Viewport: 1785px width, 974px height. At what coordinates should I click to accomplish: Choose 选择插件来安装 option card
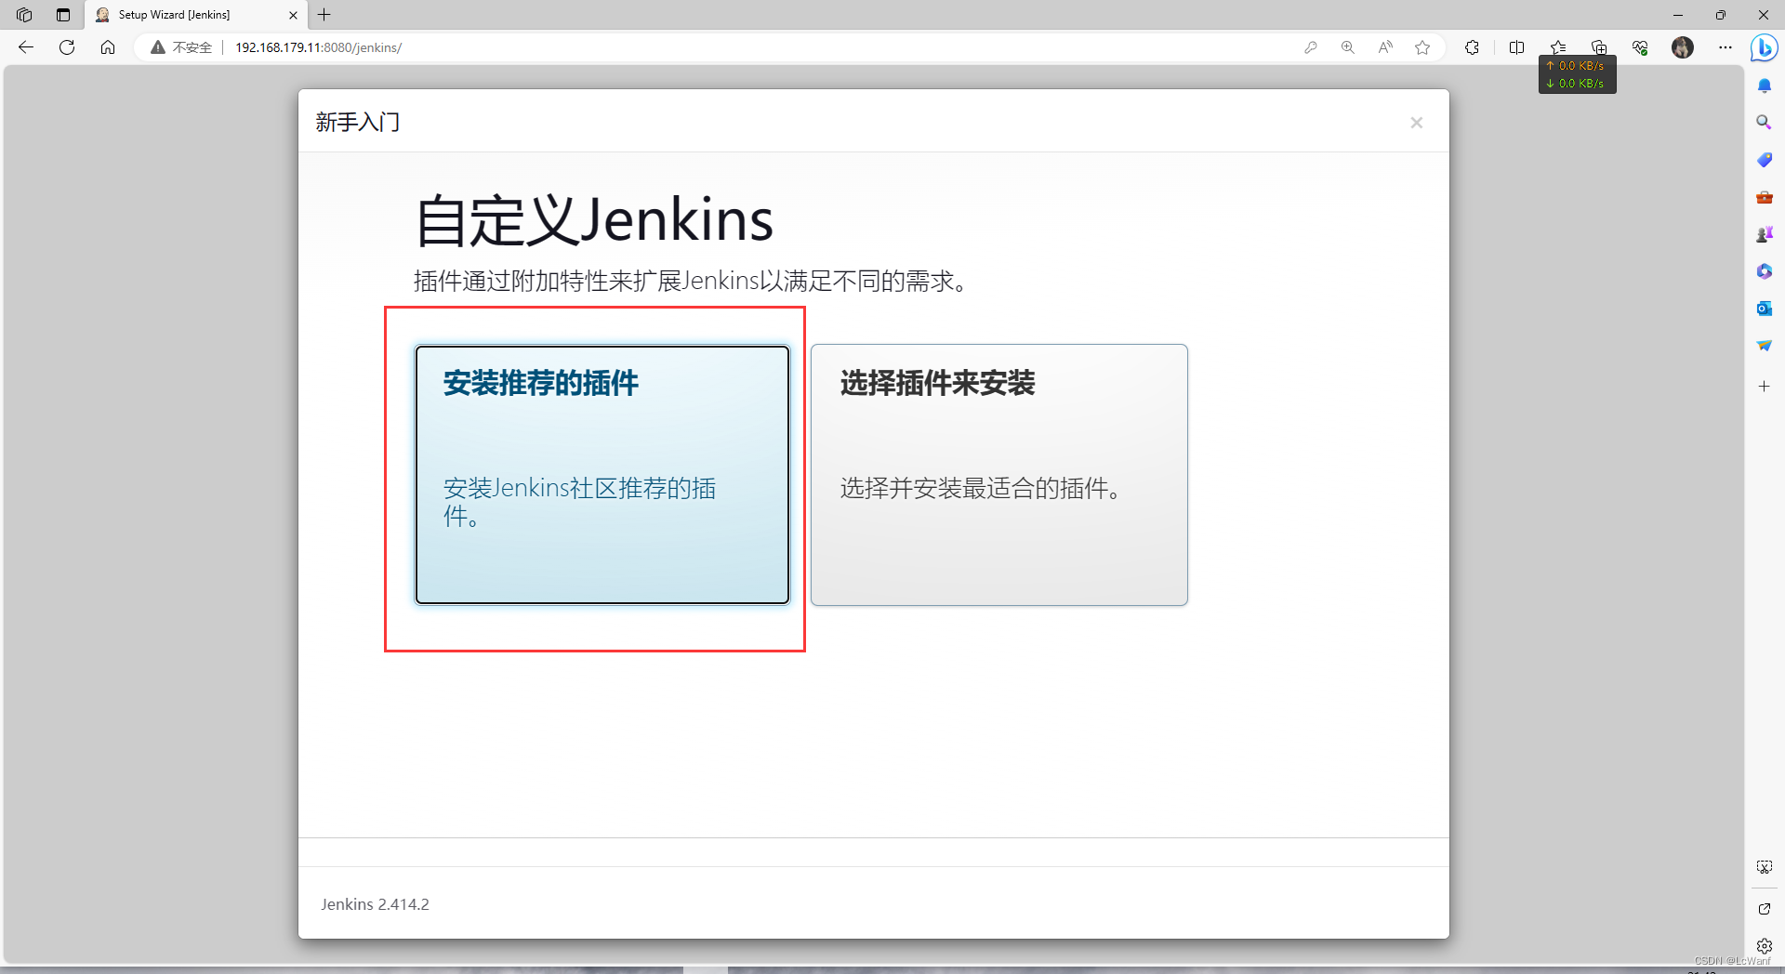(999, 475)
